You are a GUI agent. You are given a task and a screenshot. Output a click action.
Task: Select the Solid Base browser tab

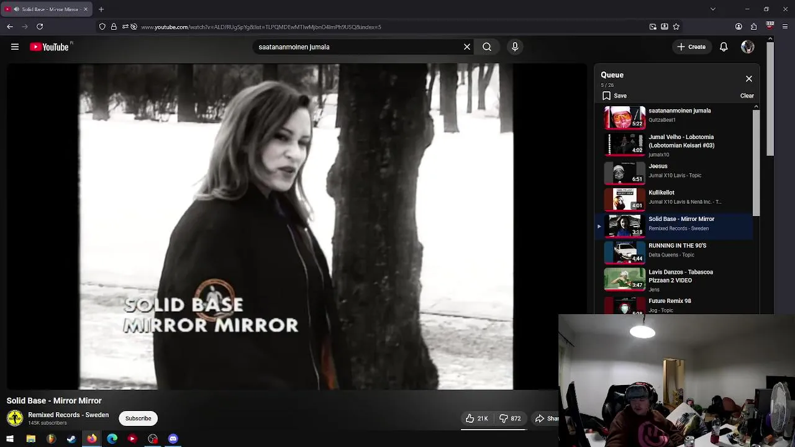47,9
